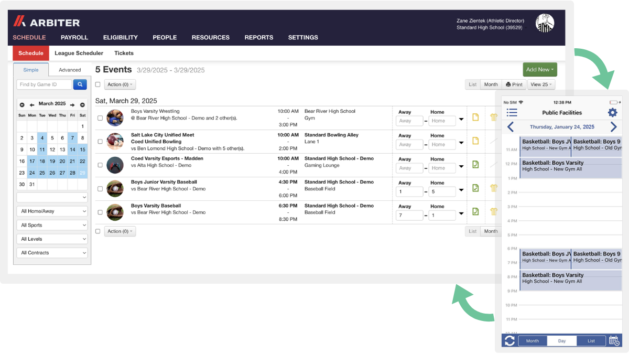The height and width of the screenshot is (354, 629).
Task: Click the search magnifier for Game ID lookup
Action: pos(80,84)
